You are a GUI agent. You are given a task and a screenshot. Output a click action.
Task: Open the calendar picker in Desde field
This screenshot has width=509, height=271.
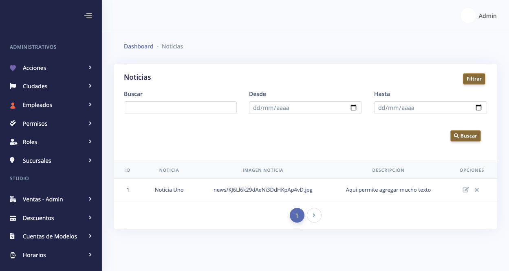click(x=353, y=108)
